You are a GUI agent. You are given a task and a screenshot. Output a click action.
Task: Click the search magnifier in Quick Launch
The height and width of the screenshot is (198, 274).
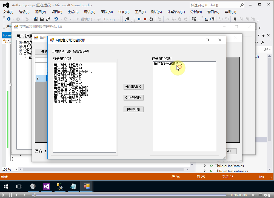[242, 5]
